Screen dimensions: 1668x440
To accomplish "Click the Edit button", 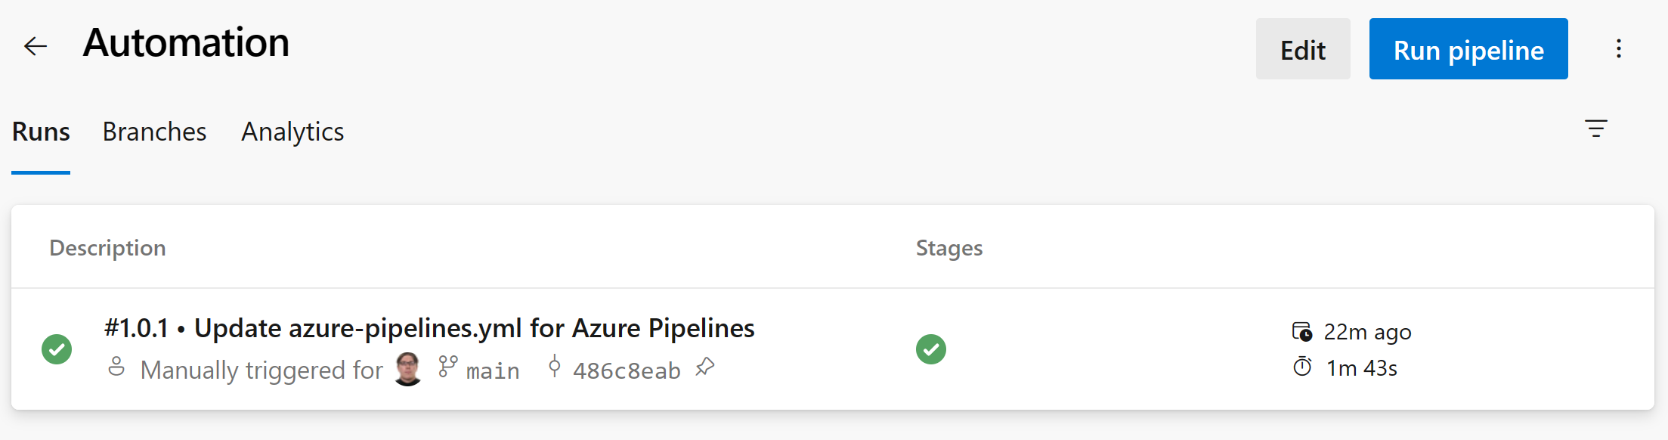I will click(x=1303, y=49).
